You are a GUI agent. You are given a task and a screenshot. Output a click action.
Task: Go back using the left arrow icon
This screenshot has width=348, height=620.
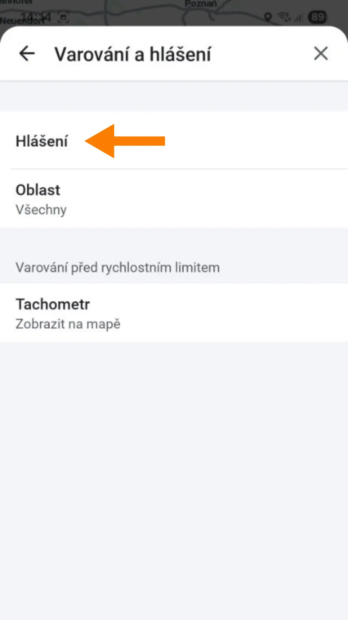point(27,53)
